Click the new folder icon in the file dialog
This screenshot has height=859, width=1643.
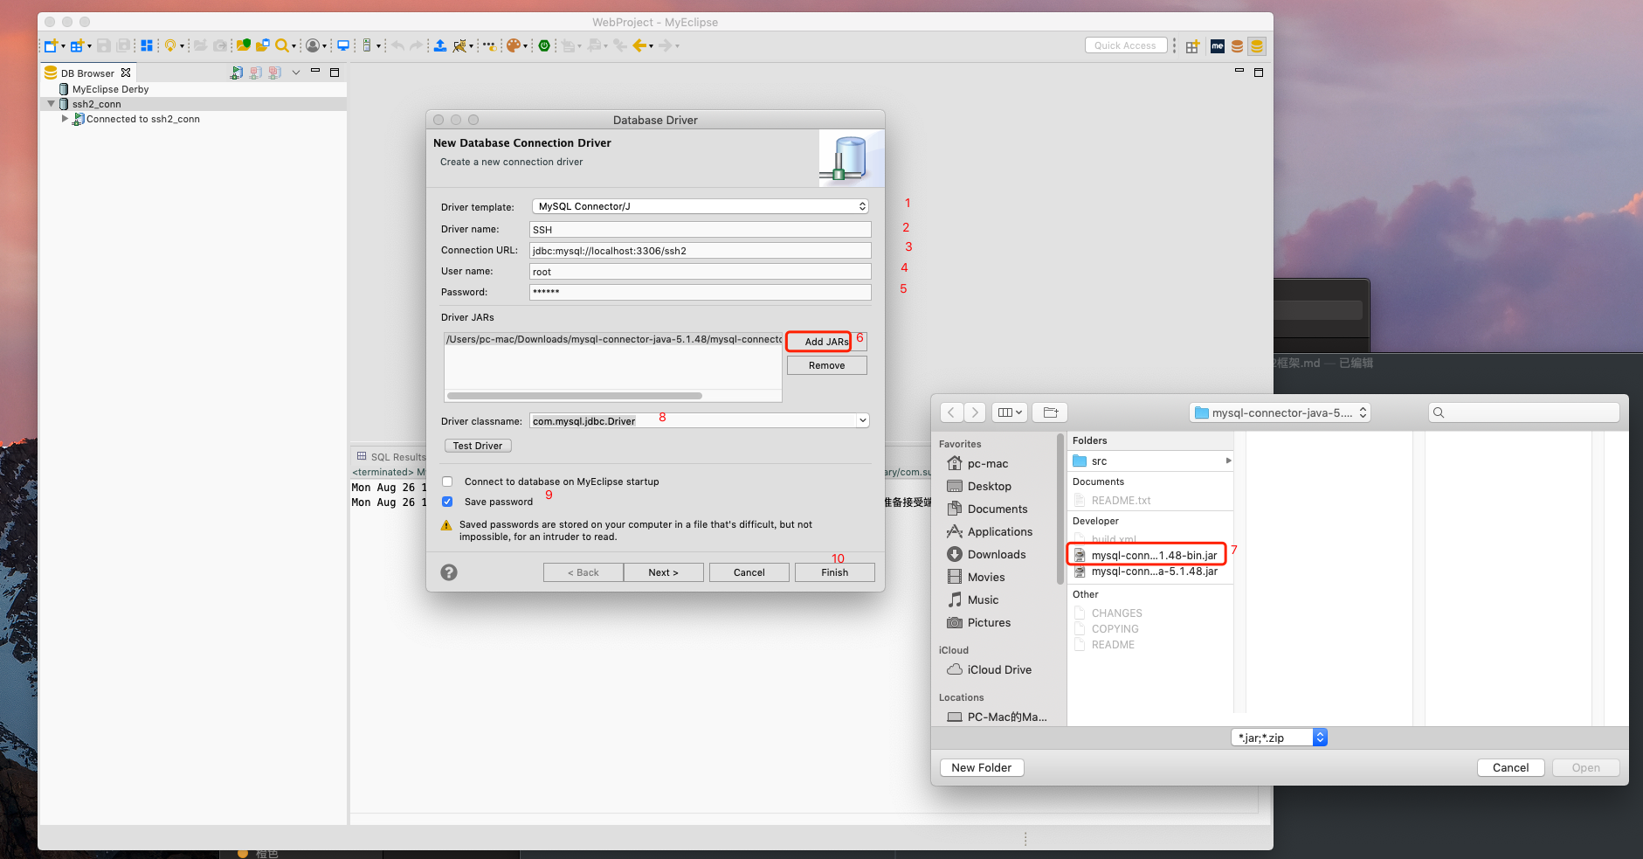pyautogui.click(x=1051, y=412)
